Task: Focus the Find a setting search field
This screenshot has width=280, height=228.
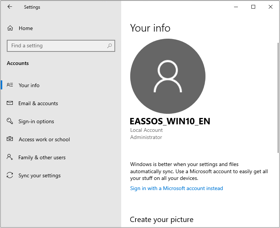Action: (x=56, y=46)
